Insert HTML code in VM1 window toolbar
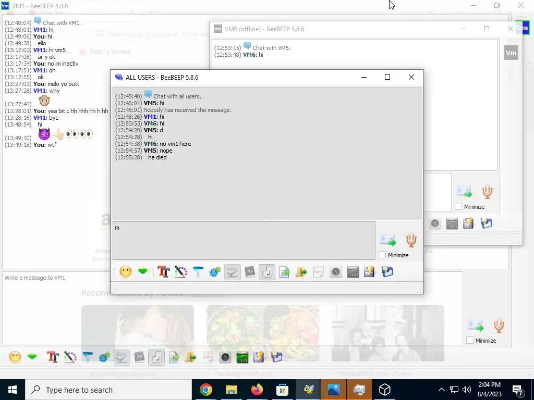 208,357
